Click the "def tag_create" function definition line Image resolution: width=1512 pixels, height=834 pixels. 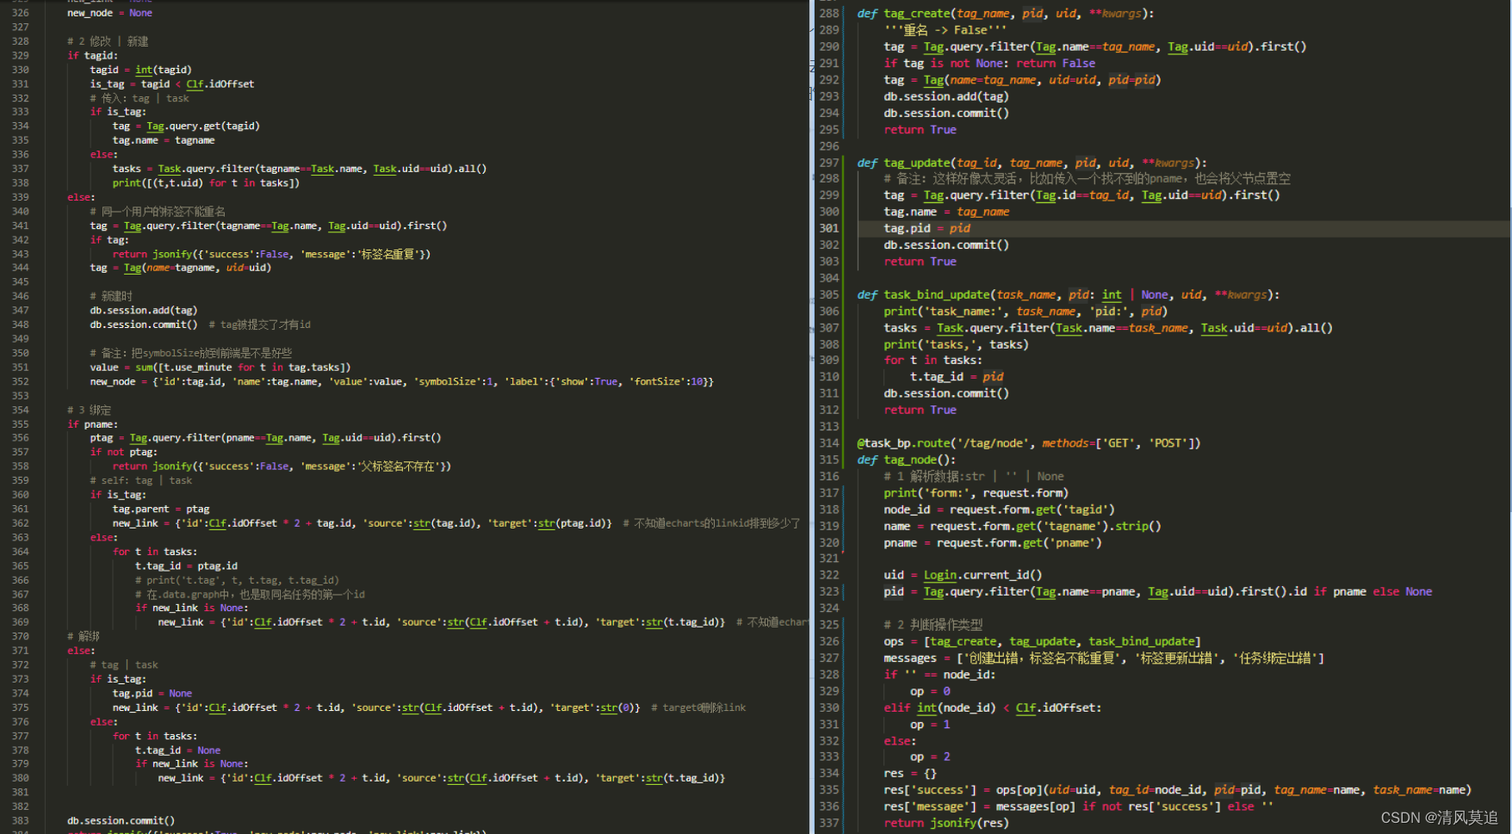coord(1005,14)
